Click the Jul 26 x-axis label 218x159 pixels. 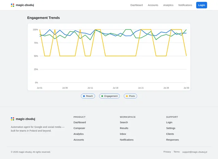coord(166,88)
